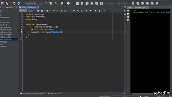Toggle bookmark icon in editor toolbar
The image size is (172, 97).
coord(82,11)
